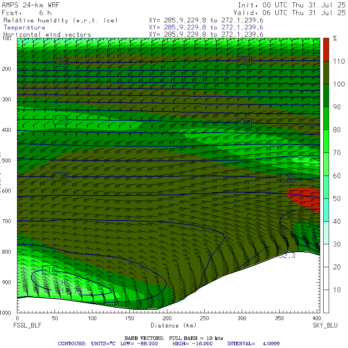Click the 'BARB VECTORS: FULL BARB = 10 kts' legend
Viewport: 348px width, 348px height.
(x=174, y=338)
